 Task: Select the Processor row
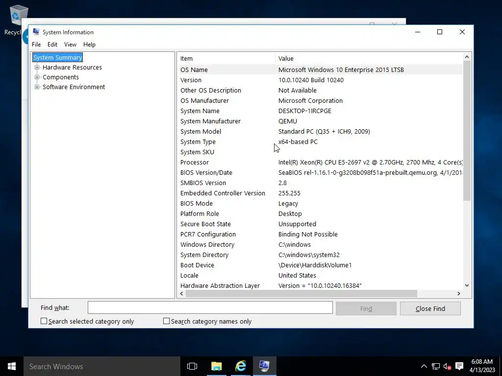320,162
